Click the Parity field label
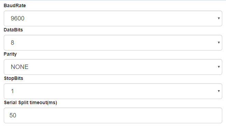 [x=10, y=54]
